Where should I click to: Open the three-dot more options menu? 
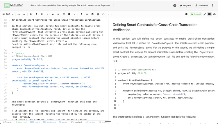212,5
